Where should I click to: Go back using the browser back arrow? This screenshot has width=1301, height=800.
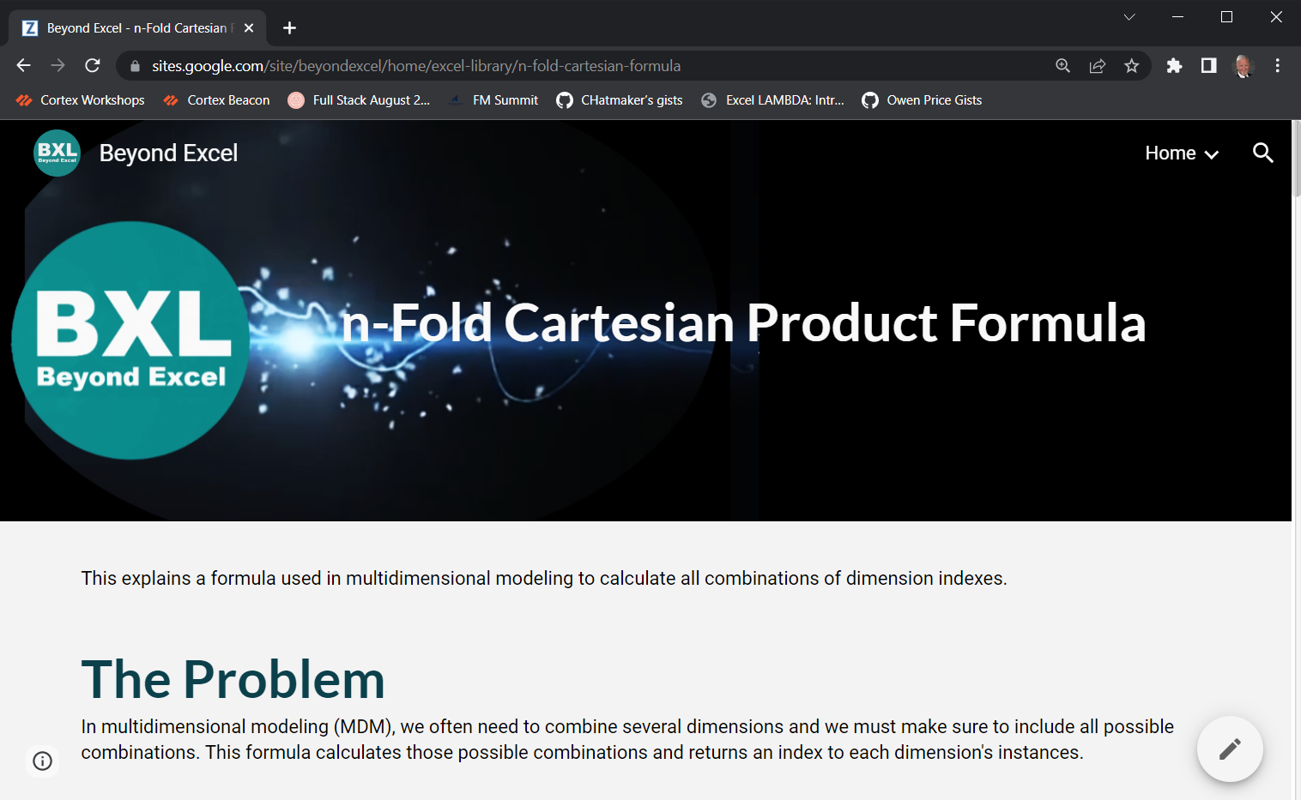pyautogui.click(x=23, y=66)
